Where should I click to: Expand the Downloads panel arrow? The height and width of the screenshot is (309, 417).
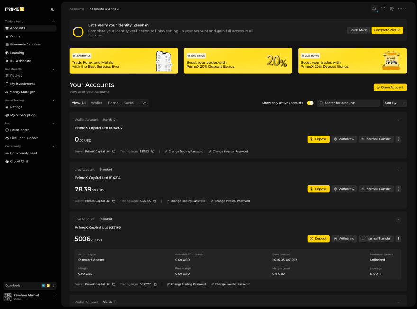[54, 286]
